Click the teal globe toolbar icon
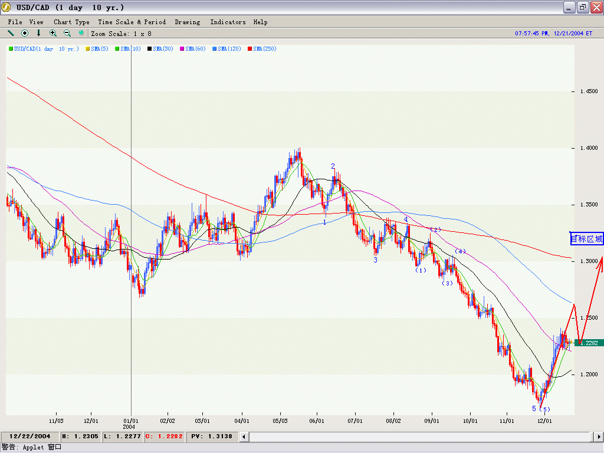The image size is (604, 453). coord(81,33)
